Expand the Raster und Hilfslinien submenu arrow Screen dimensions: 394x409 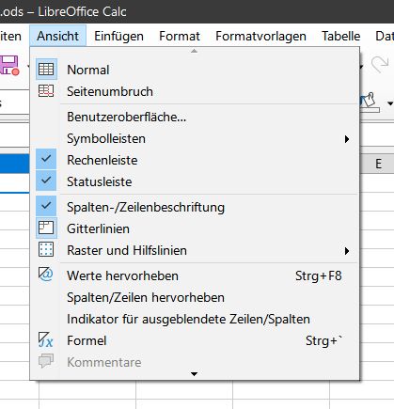[347, 251]
